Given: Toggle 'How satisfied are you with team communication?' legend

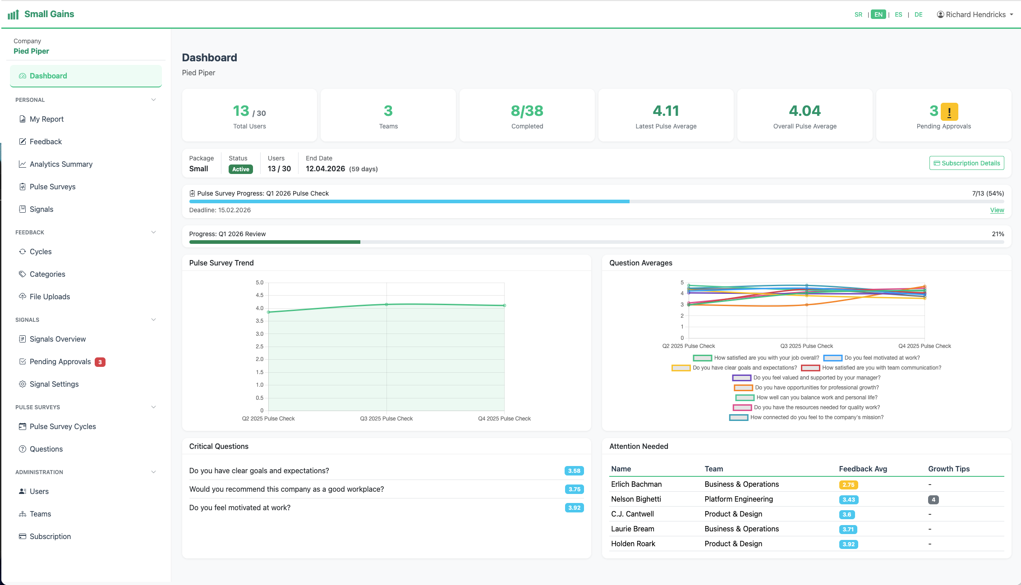Looking at the screenshot, I should pyautogui.click(x=871, y=368).
